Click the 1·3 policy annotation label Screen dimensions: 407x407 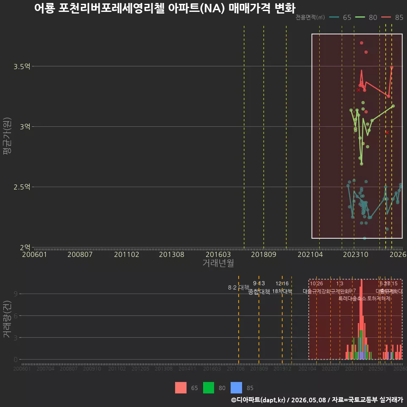pos(340,284)
